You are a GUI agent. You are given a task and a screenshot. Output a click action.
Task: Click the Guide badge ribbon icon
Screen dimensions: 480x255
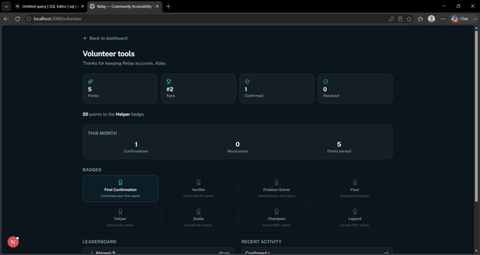click(x=198, y=212)
